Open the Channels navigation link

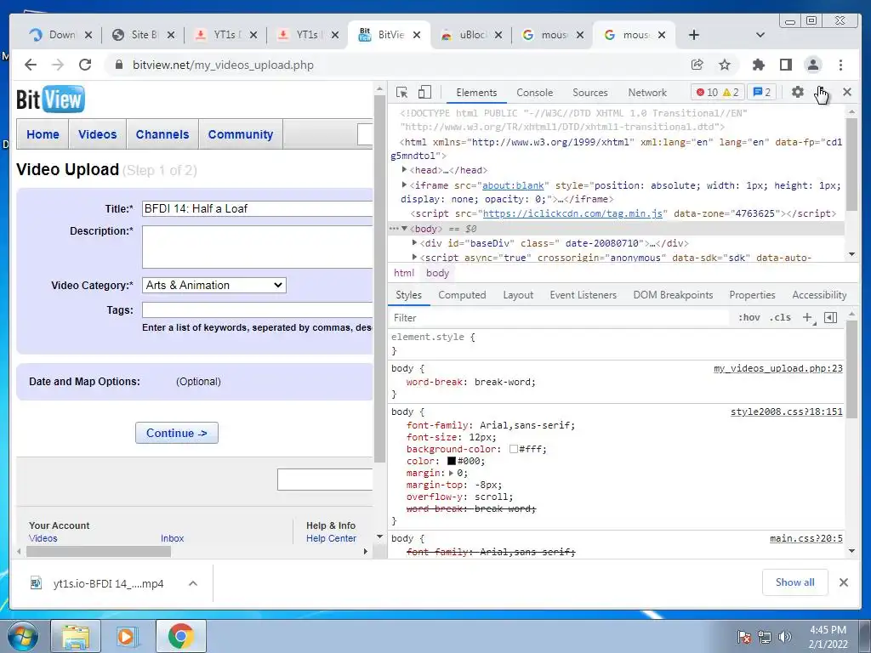[162, 134]
